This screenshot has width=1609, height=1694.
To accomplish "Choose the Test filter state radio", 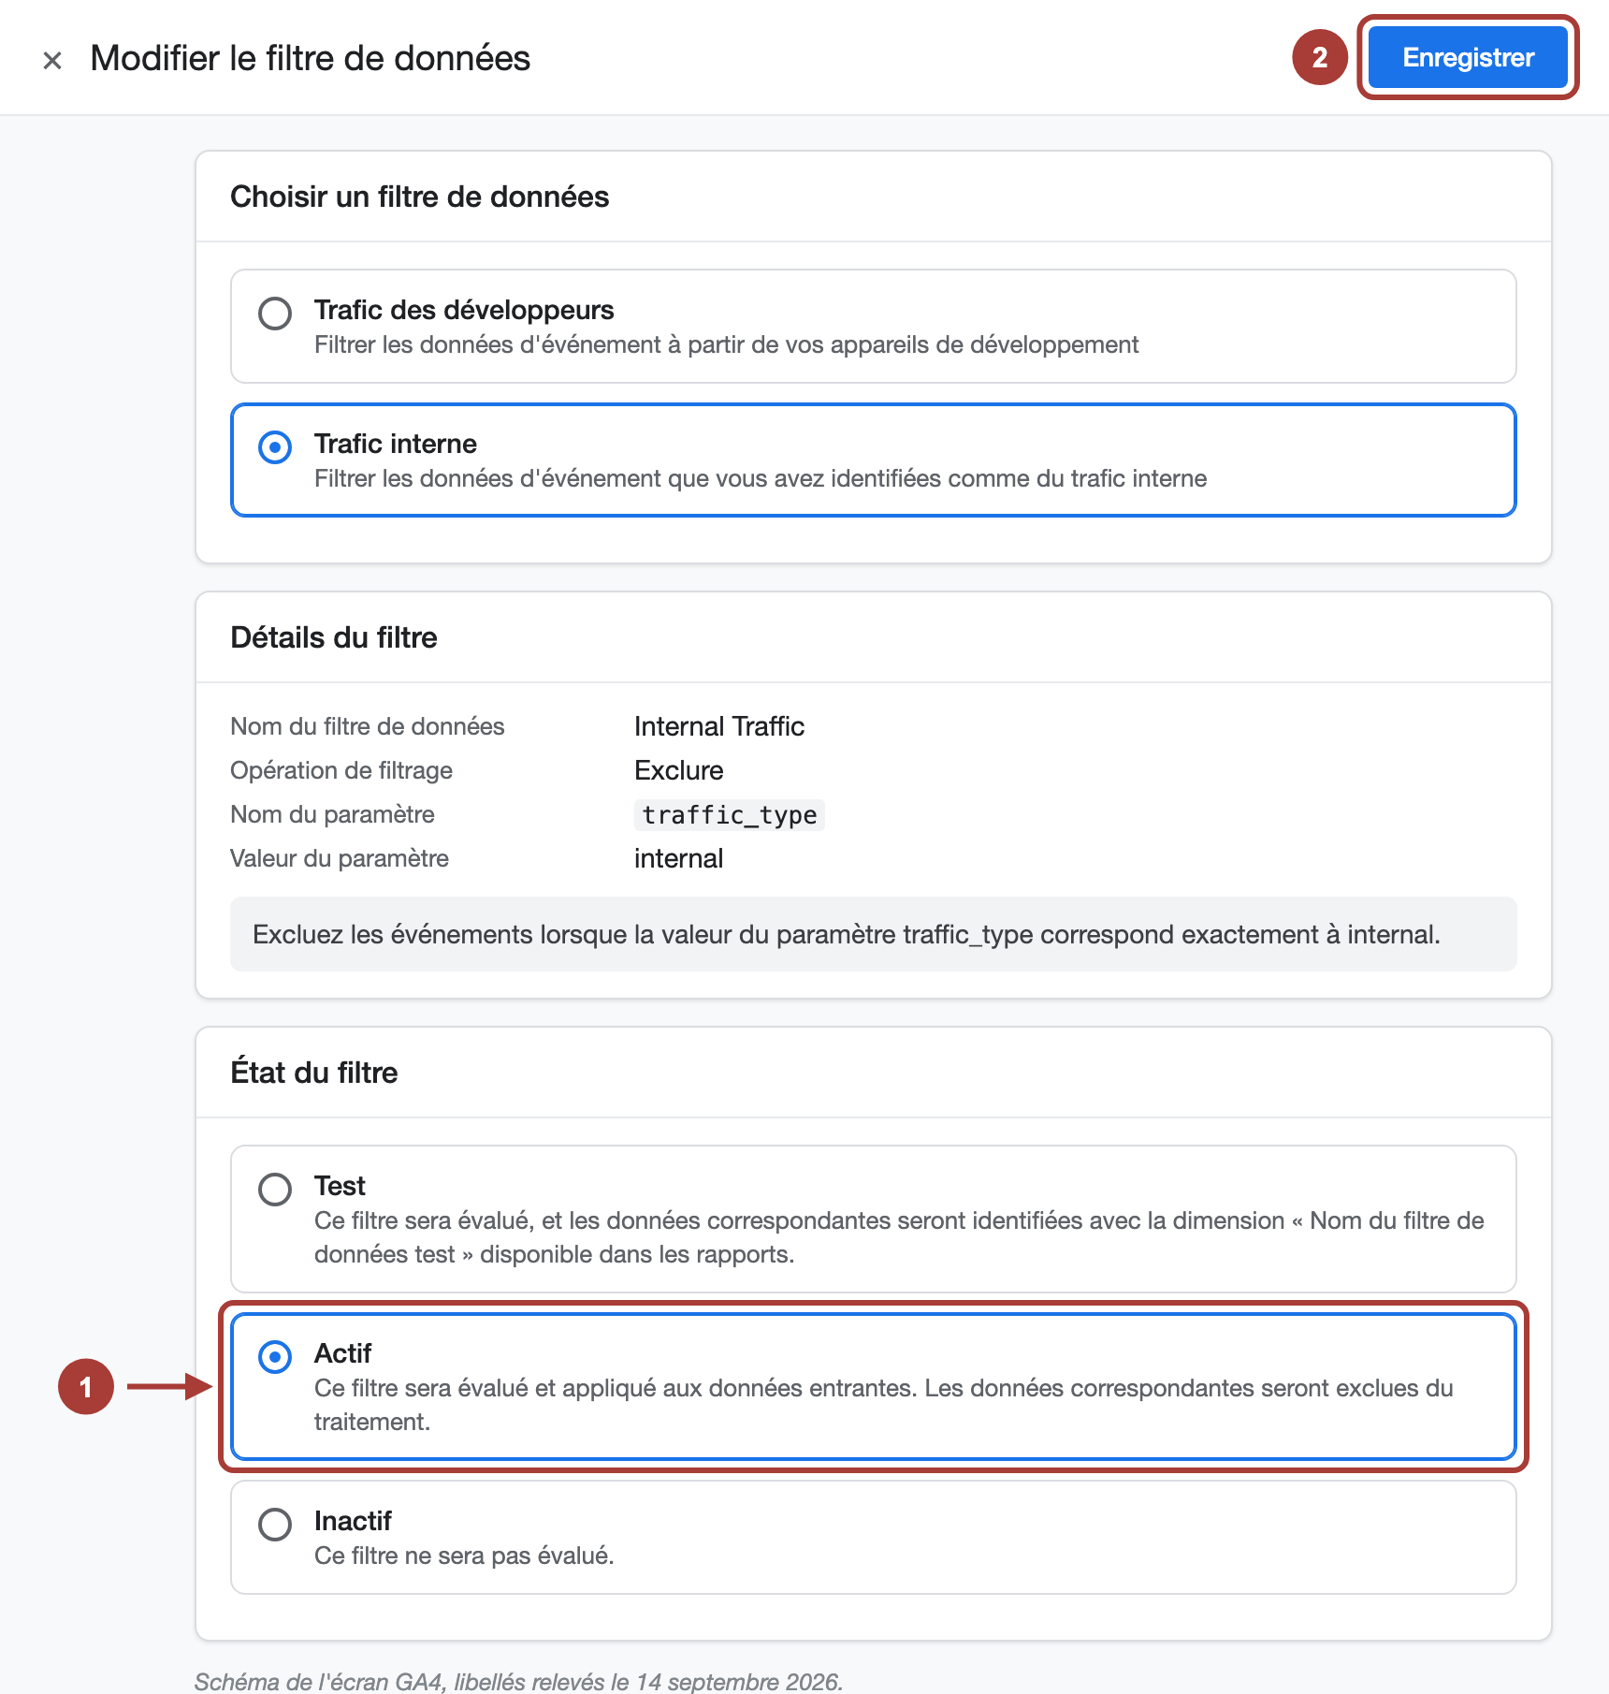I will click(275, 1190).
